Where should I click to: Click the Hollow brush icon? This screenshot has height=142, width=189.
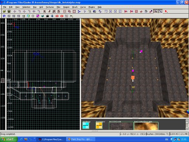[74, 11]
